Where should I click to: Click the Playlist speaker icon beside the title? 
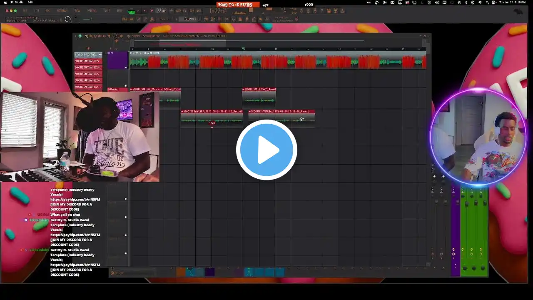[128, 36]
